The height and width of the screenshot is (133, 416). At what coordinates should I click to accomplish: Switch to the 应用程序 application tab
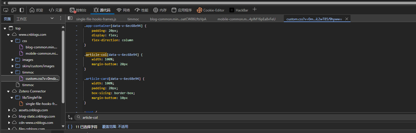click(182, 10)
